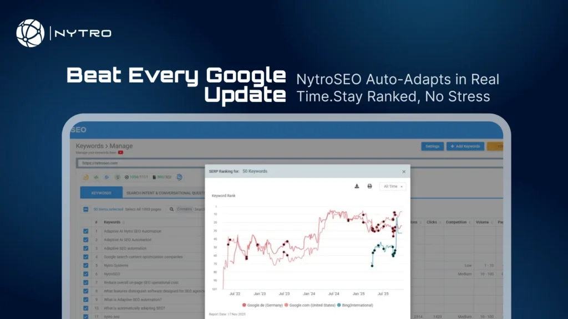Viewport: 568px width, 319px height.
Task: Open the All Time range dropdown
Action: (x=393, y=187)
